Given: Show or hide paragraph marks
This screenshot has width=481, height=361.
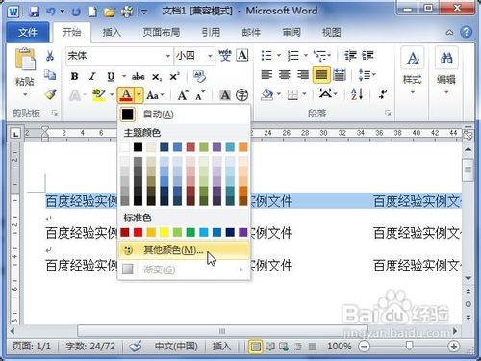Looking at the screenshot, I should point(383,94).
